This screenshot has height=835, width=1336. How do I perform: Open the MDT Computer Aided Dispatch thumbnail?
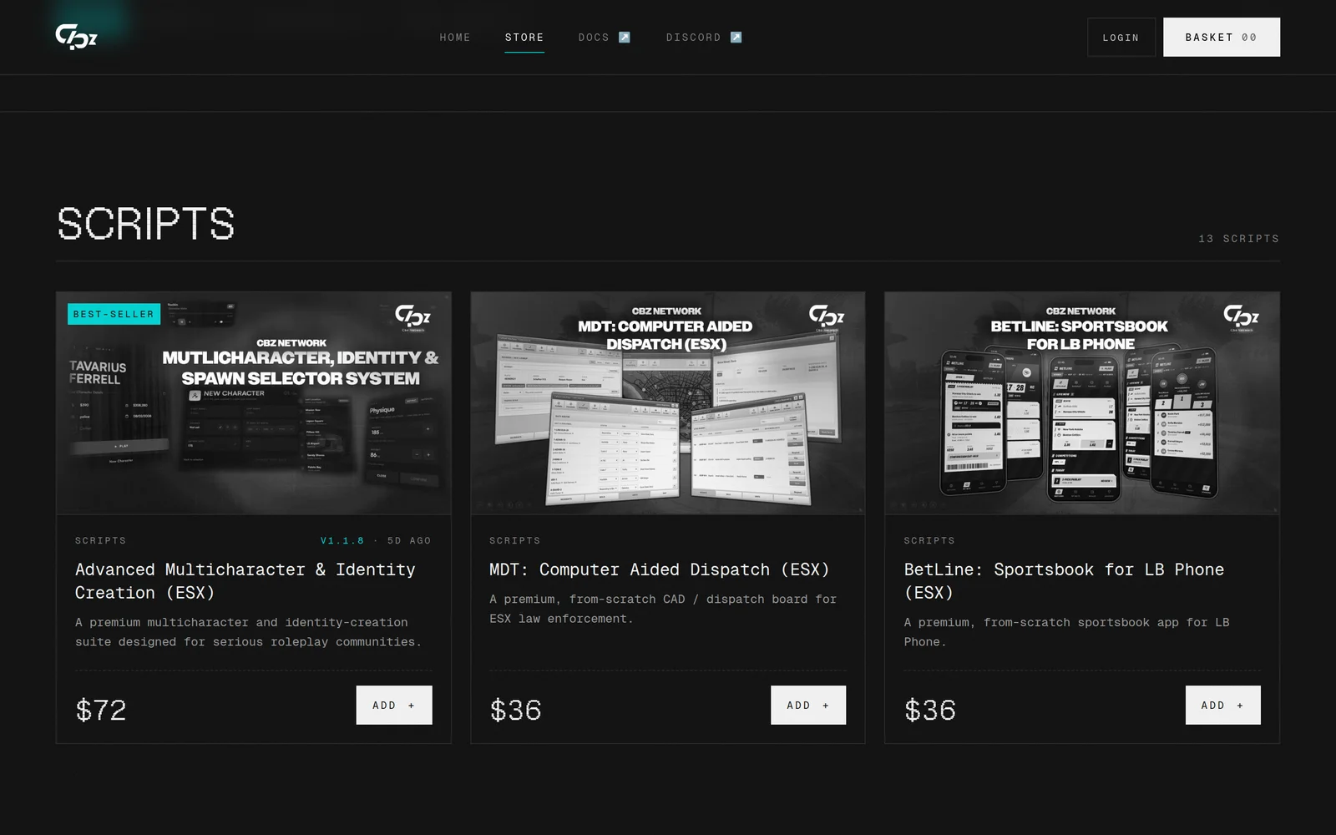point(668,402)
